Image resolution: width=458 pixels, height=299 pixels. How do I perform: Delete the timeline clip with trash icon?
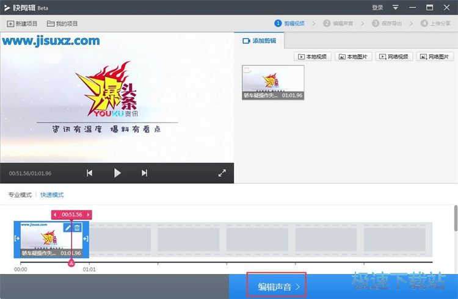click(x=77, y=228)
